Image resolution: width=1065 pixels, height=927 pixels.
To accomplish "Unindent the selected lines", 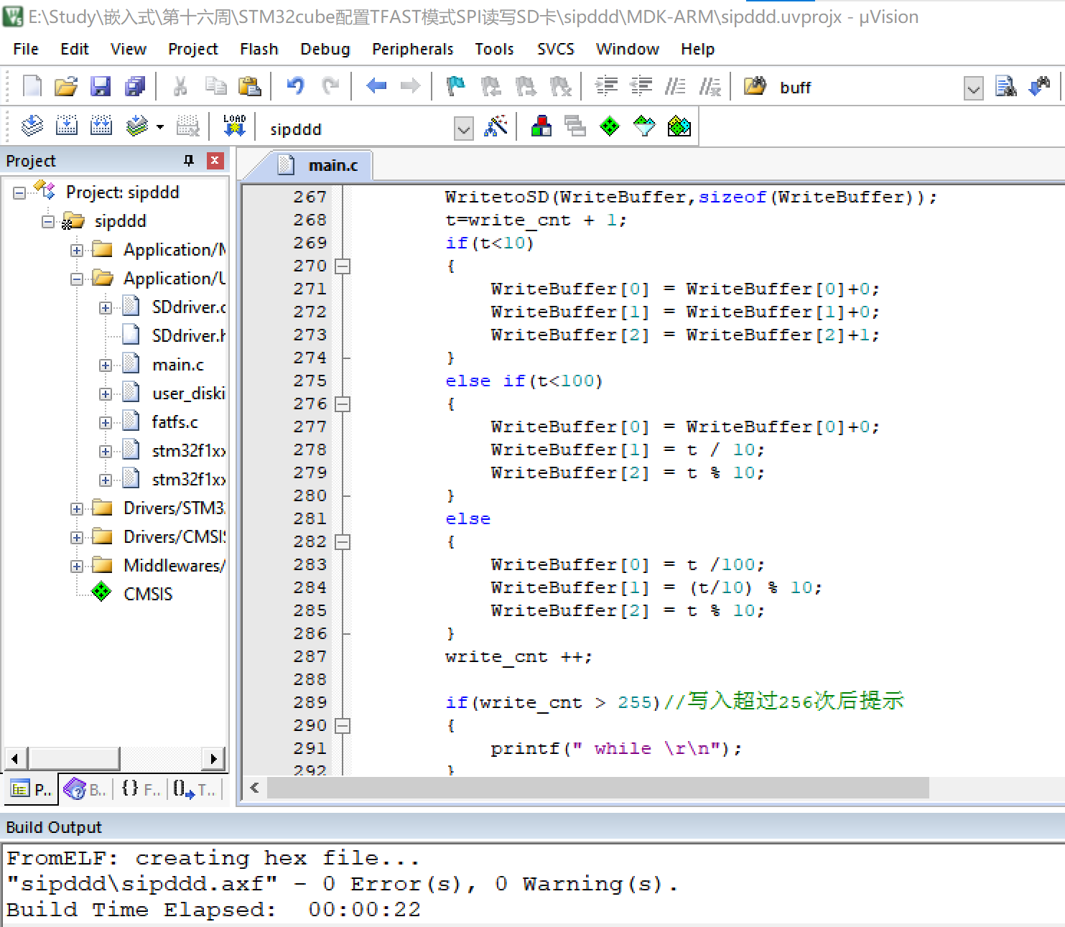I will [x=641, y=87].
